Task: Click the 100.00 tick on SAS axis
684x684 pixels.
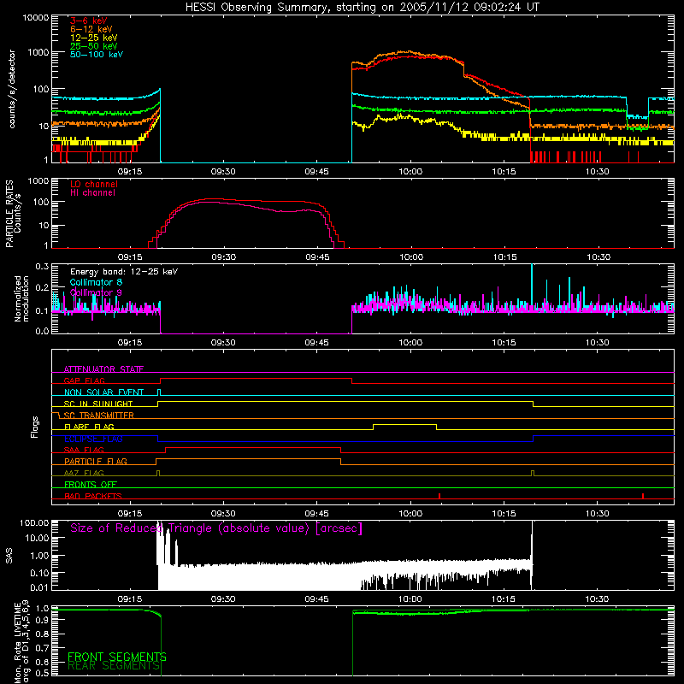Action: click(x=34, y=522)
